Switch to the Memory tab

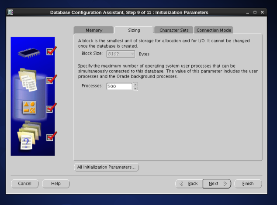93,30
